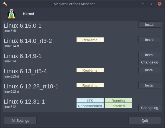Select the Linux 6.15.0-1 heading
This screenshot has width=165, height=128.
click(x=23, y=26)
